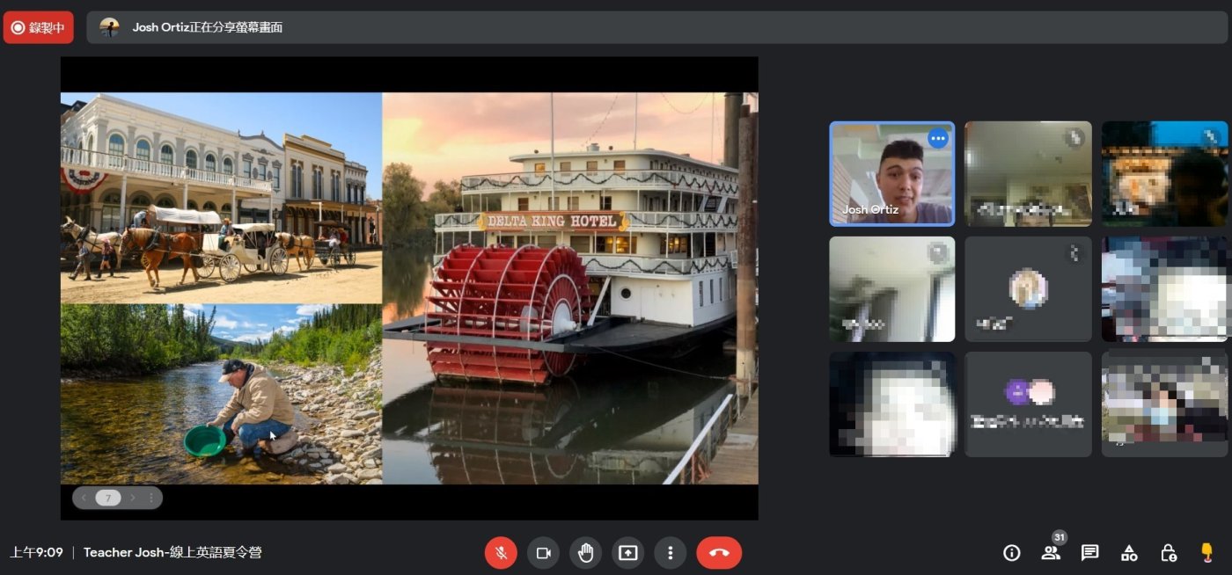Click the presenter avatar in the sharing banner
Screen dimensions: 1232x575
coord(109,27)
